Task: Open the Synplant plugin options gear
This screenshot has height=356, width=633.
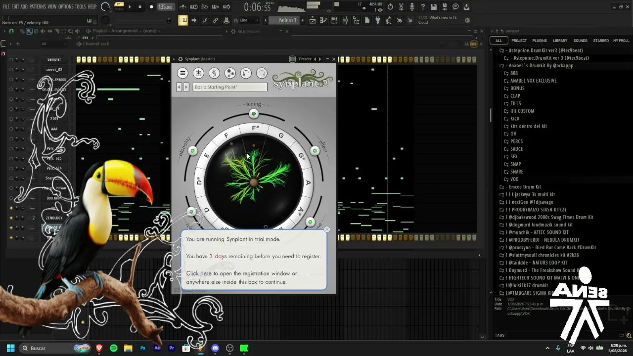Action: 181,59
